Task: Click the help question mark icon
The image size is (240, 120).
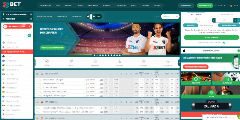Action: tap(224, 43)
